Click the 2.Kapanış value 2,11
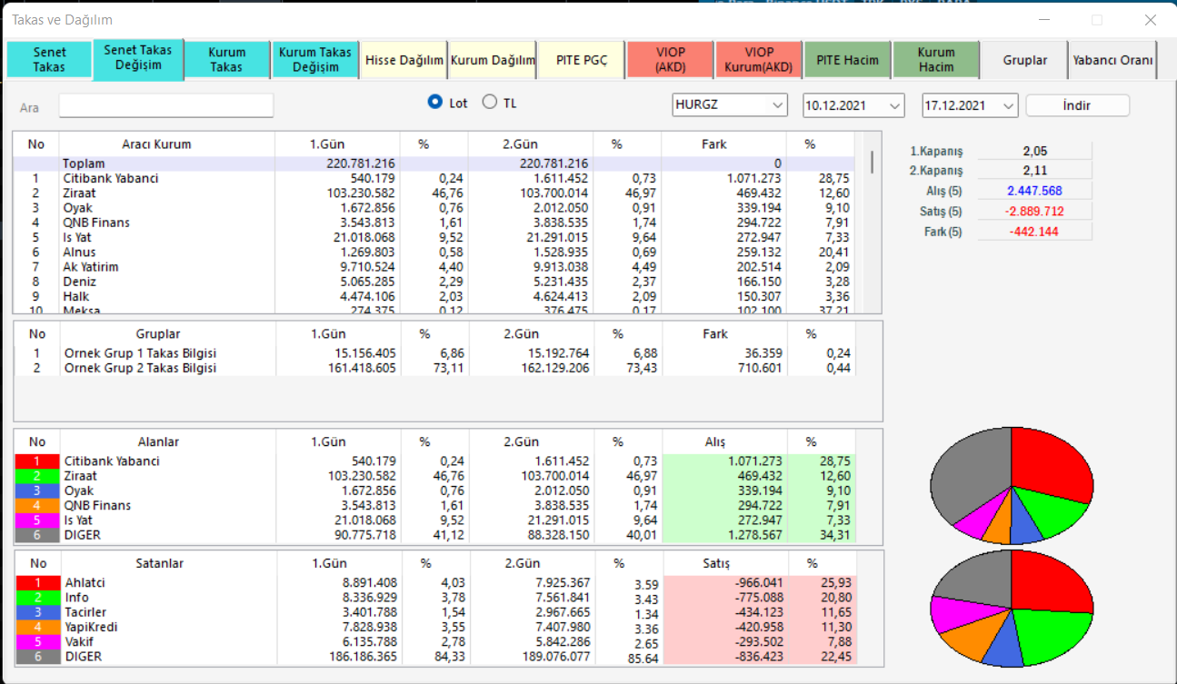 point(1035,171)
